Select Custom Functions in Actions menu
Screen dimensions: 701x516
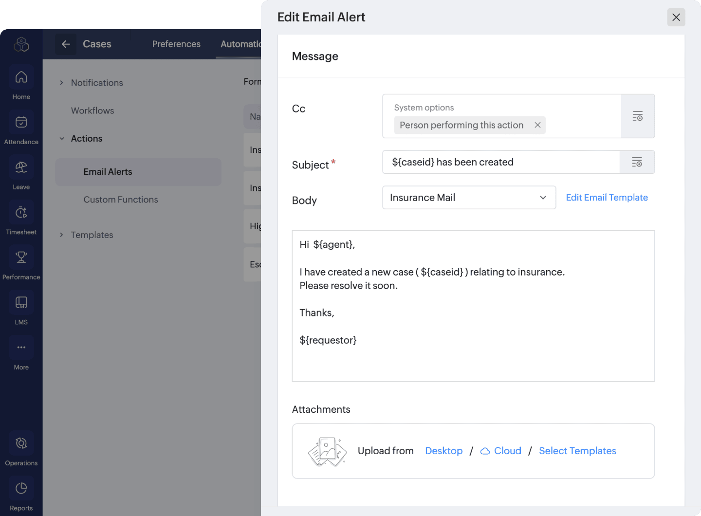[x=121, y=200]
